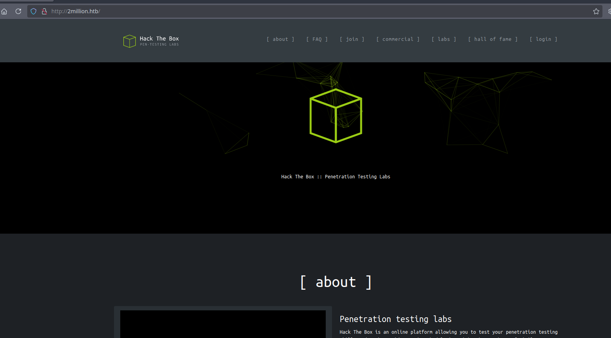Click the hero tagline under the cube
The height and width of the screenshot is (338, 611).
[x=335, y=177]
